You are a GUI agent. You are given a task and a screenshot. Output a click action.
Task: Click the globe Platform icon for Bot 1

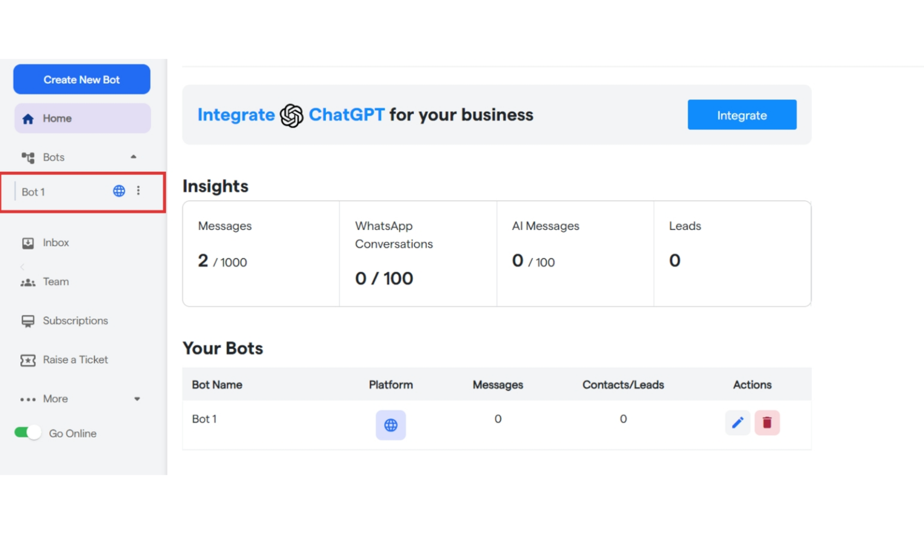391,425
